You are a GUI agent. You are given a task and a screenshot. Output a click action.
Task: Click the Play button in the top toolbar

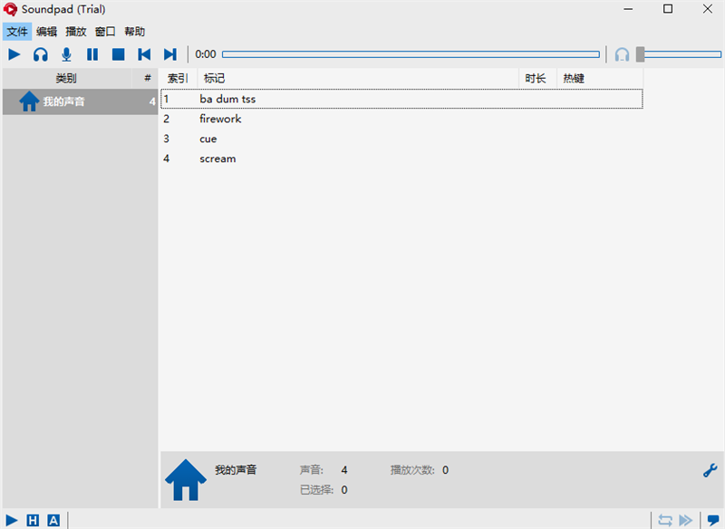coord(14,54)
